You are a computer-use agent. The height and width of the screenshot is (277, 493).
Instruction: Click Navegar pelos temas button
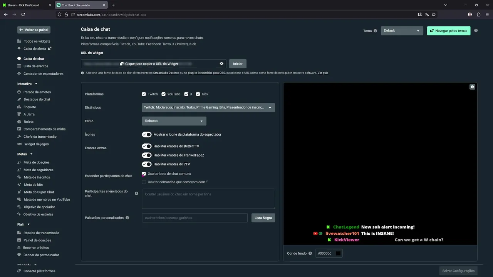(x=449, y=31)
